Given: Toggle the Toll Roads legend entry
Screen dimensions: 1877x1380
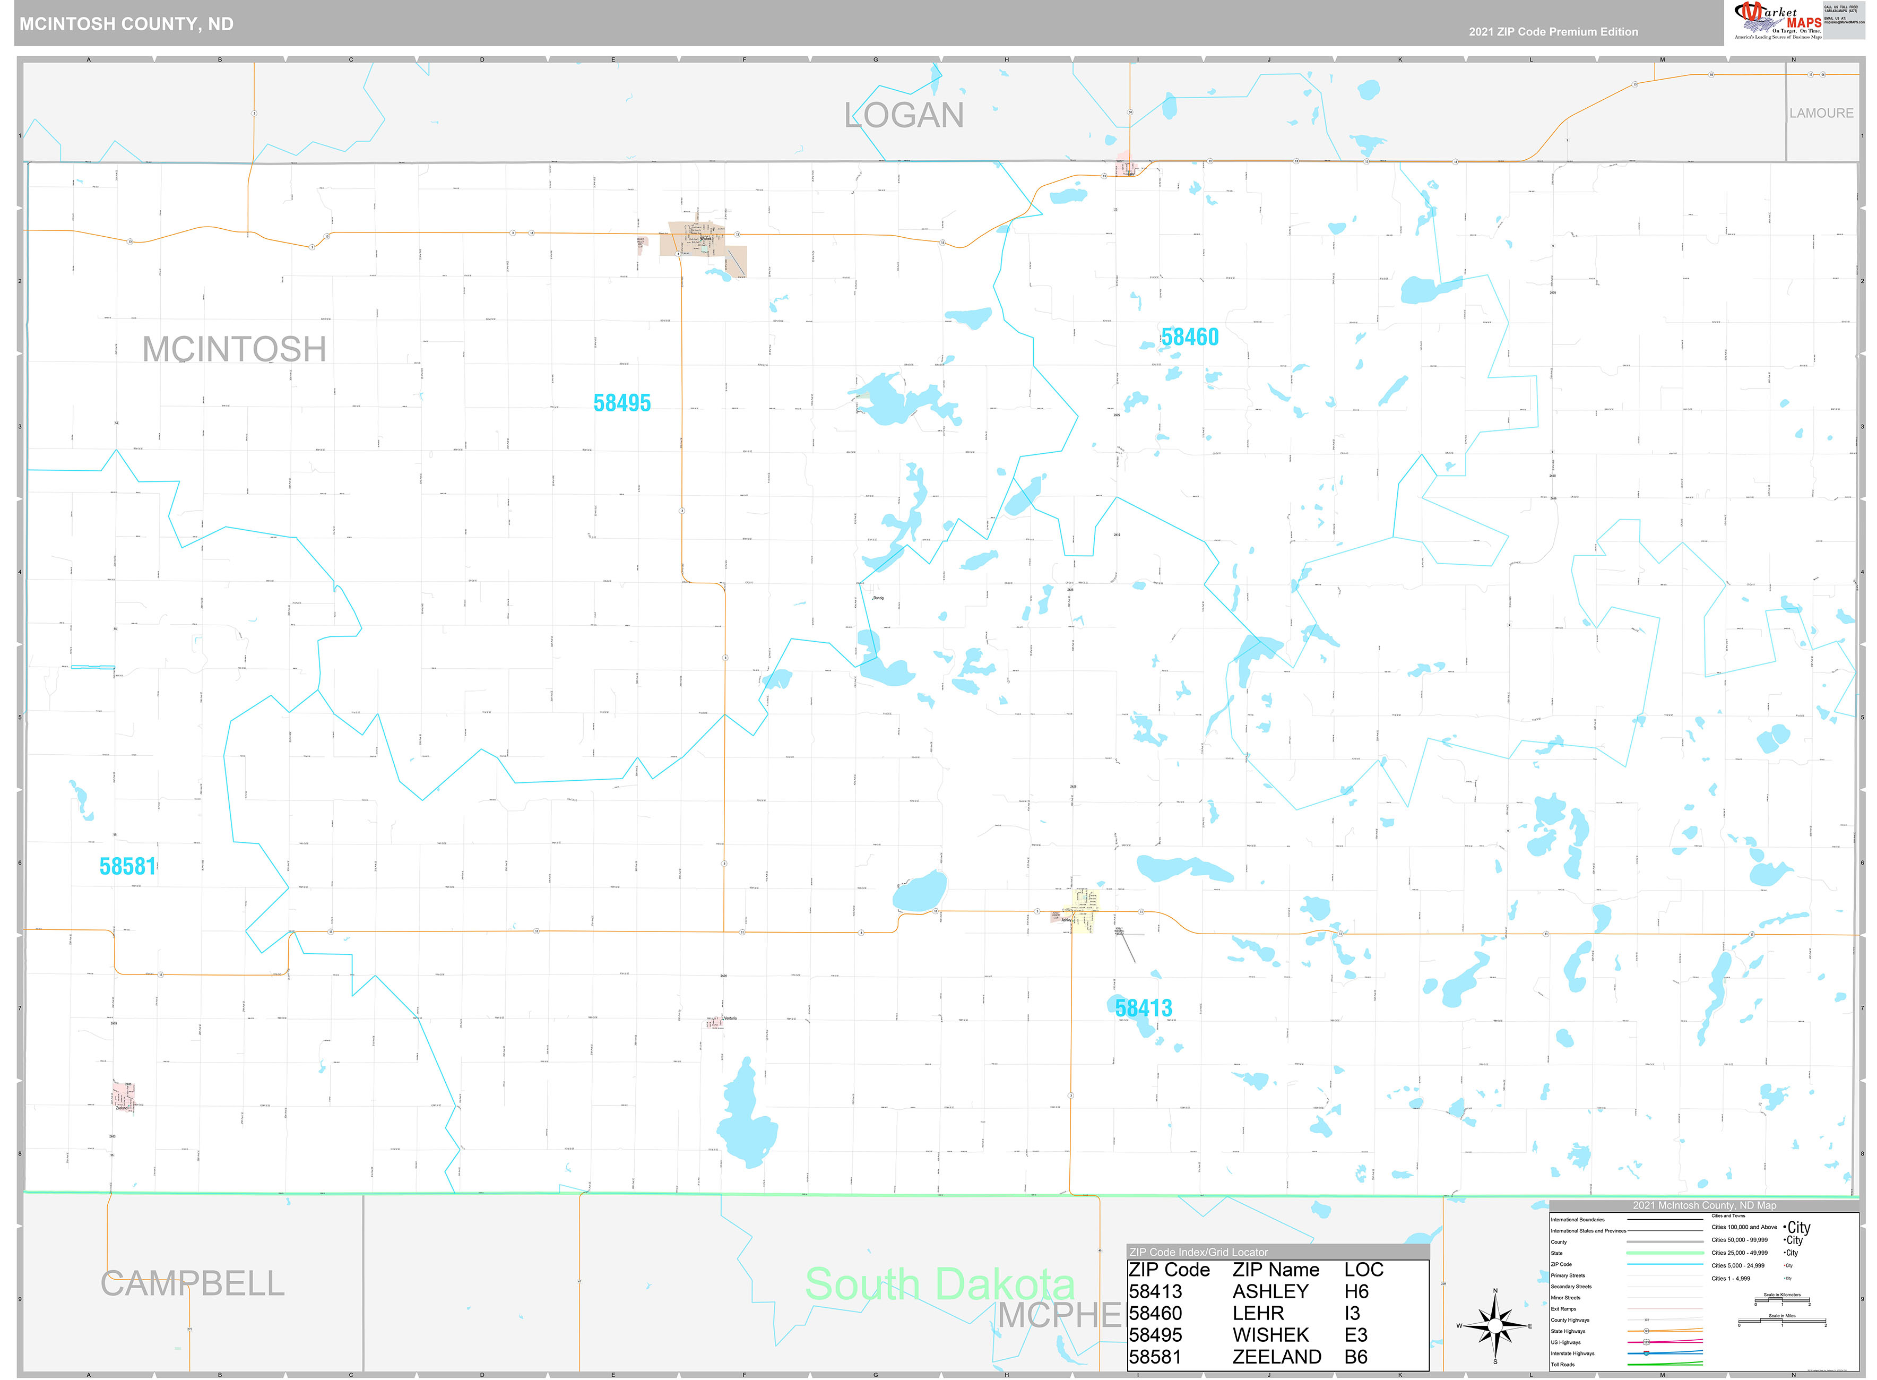Looking at the screenshot, I should pyautogui.click(x=1563, y=1364).
